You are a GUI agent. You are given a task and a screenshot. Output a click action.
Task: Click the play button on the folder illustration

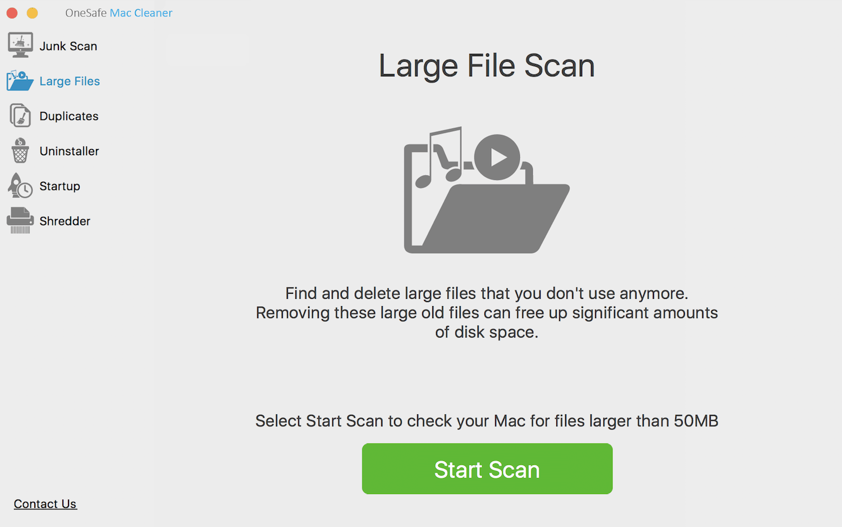(x=496, y=158)
